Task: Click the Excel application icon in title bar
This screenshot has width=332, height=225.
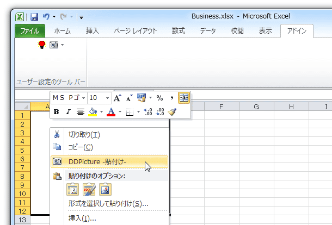Action: tap(20, 17)
